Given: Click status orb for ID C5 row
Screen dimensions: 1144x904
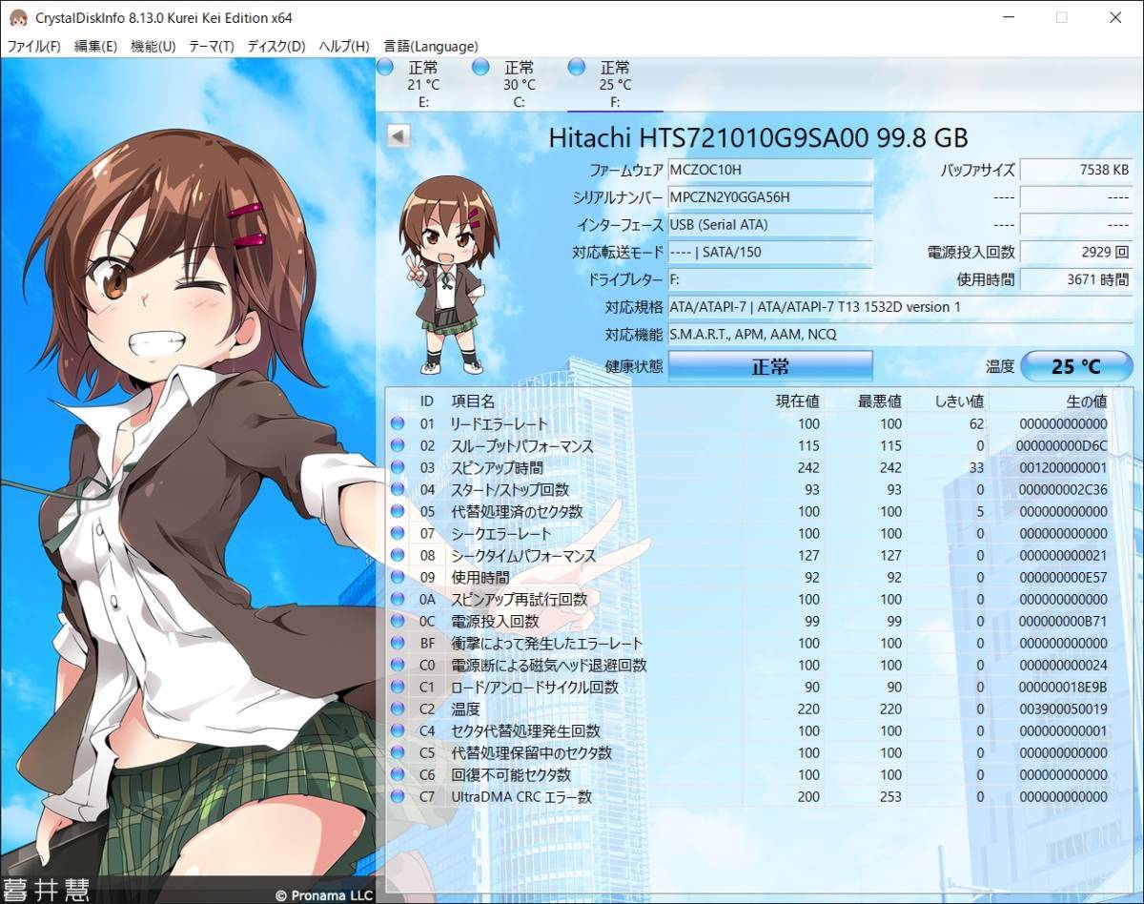Looking at the screenshot, I should point(398,752).
